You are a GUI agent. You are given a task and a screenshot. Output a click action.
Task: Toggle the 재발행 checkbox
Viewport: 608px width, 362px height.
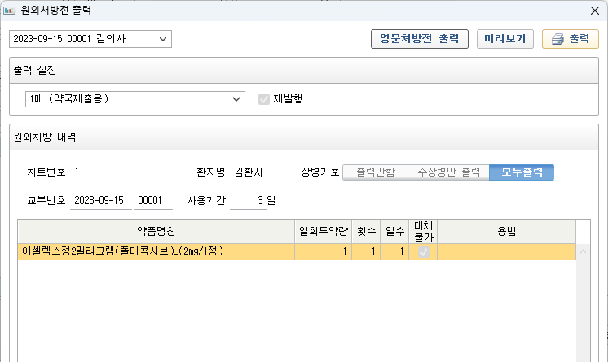263,99
